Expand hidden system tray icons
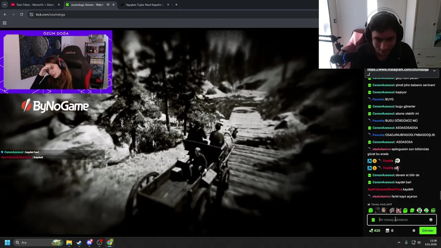441x248 pixels. point(399,242)
